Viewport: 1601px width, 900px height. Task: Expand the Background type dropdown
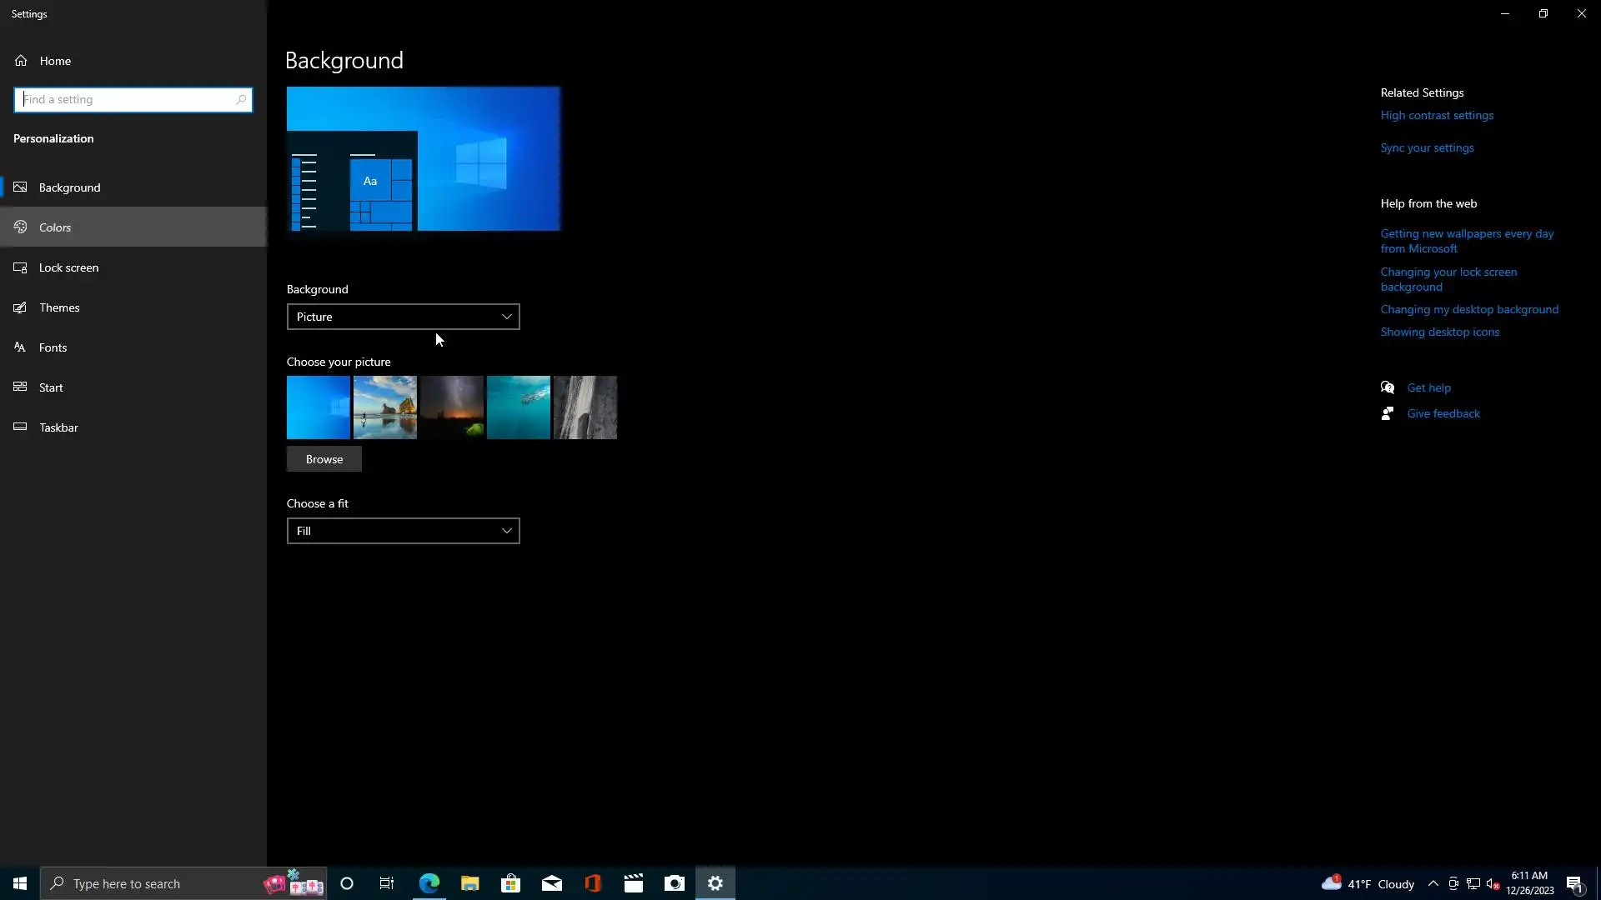tap(403, 317)
